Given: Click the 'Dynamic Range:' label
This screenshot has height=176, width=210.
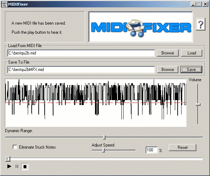Looking at the screenshot, I should [19, 131].
